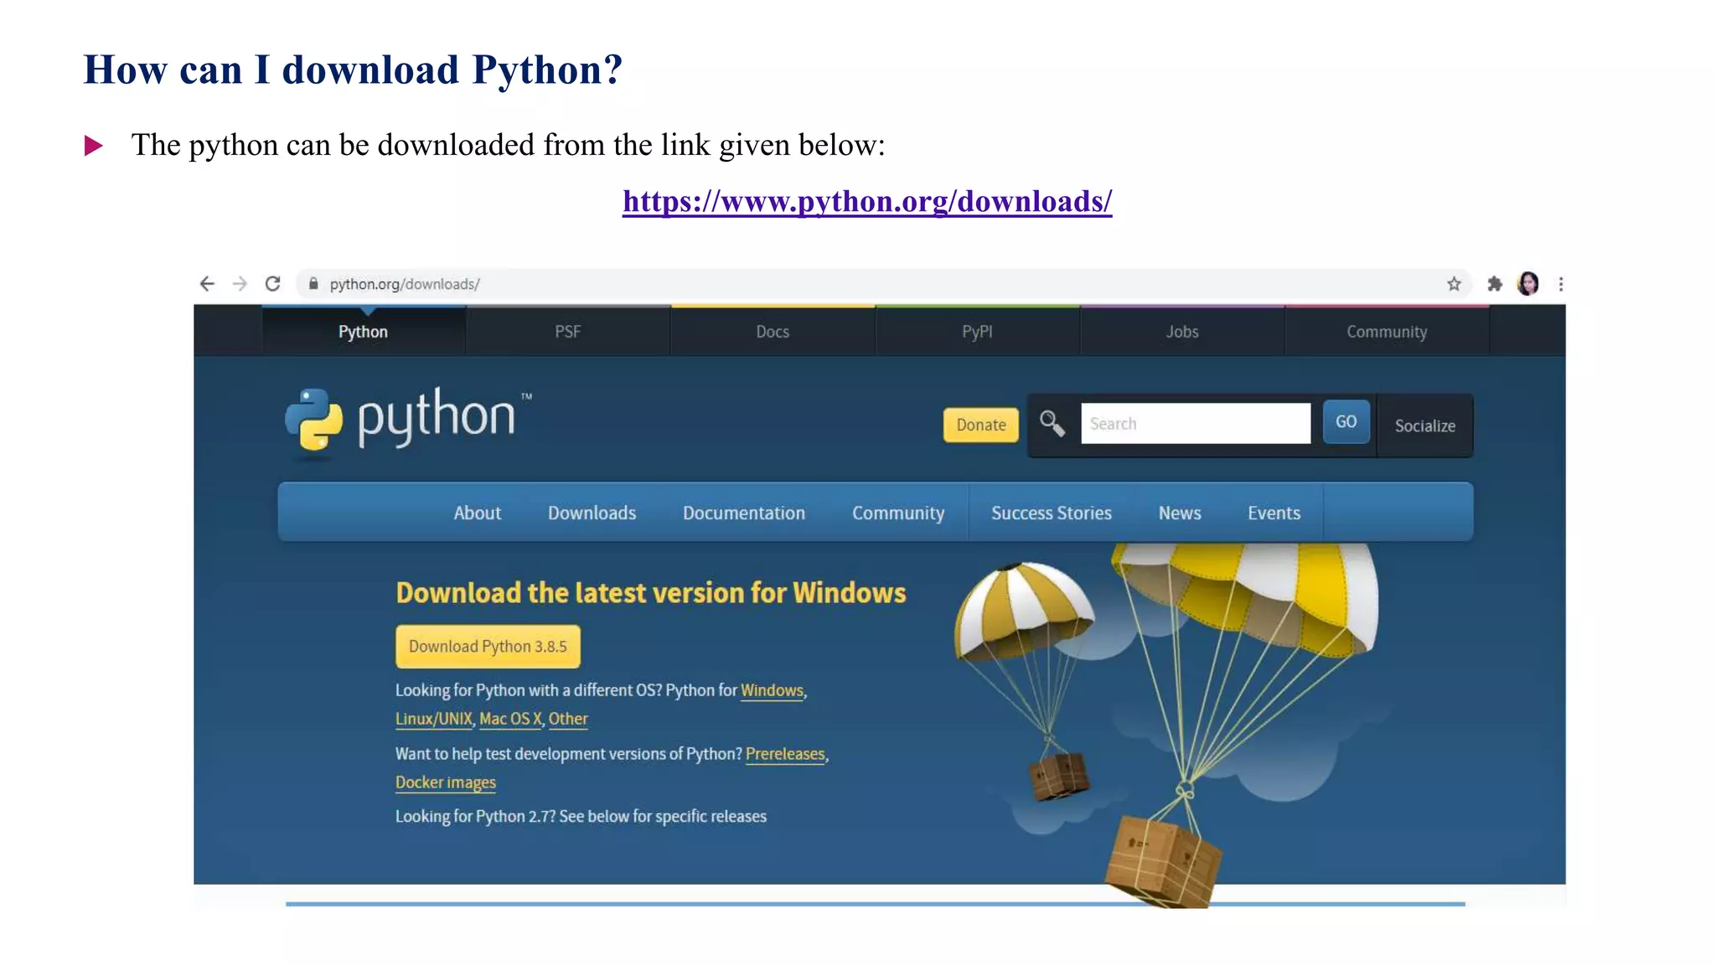Click the magnifying glass search icon

(x=1052, y=423)
